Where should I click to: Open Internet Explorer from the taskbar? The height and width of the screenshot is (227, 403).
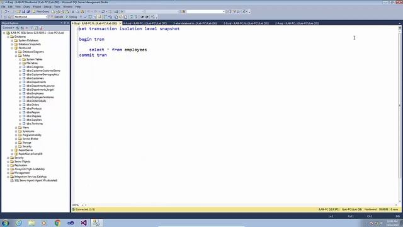(x=18, y=223)
